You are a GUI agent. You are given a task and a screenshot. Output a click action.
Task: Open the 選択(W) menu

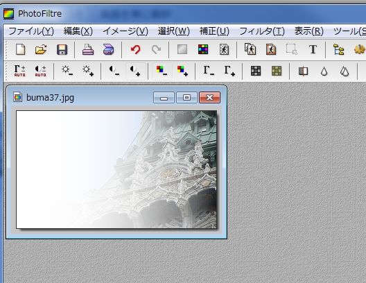(x=174, y=31)
